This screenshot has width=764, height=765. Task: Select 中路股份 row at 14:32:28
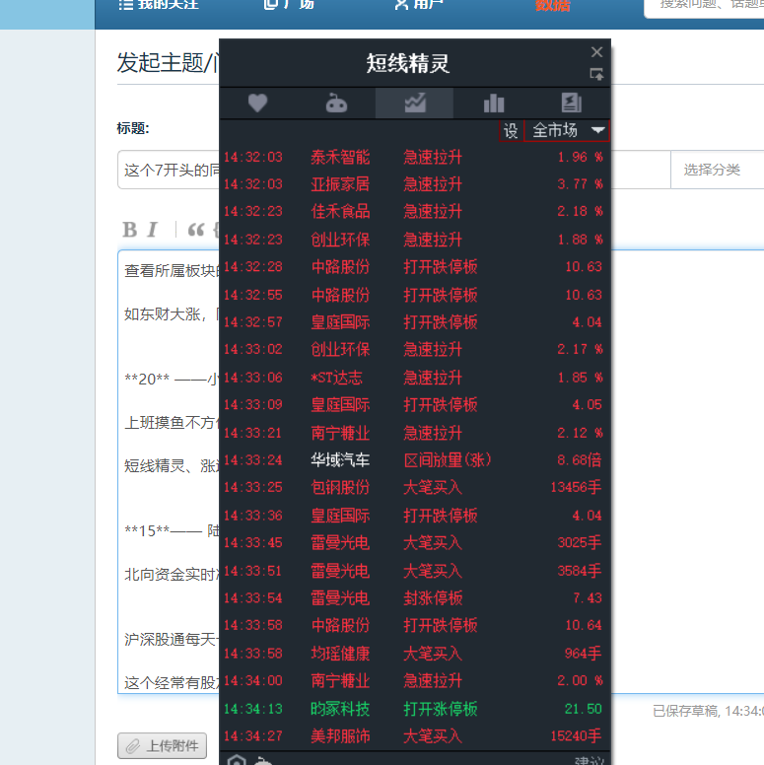[414, 267]
